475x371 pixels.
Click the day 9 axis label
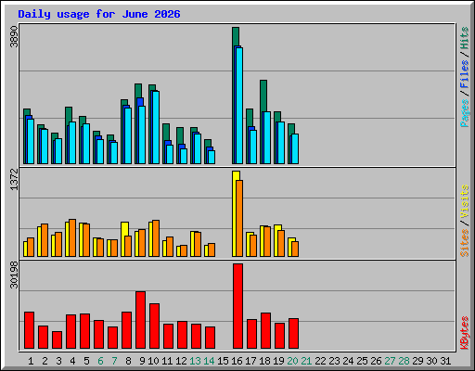pyautogui.click(x=142, y=361)
